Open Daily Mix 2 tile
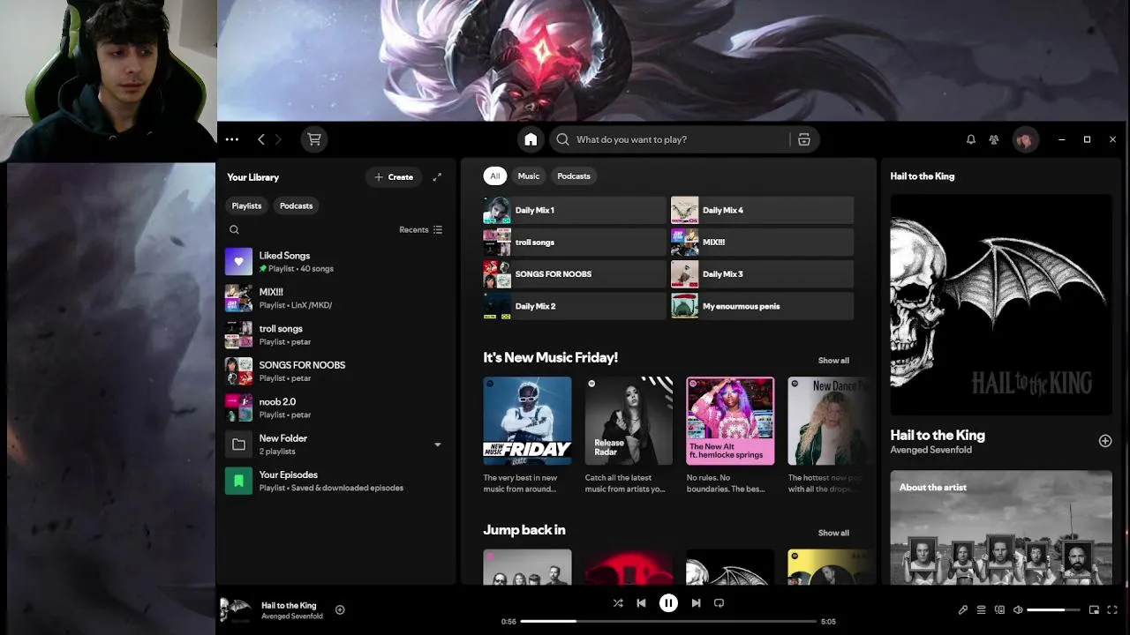 click(575, 306)
